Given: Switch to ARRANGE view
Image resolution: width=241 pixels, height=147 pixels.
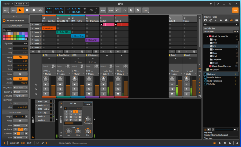Looking at the screenshot, I should [14, 143].
